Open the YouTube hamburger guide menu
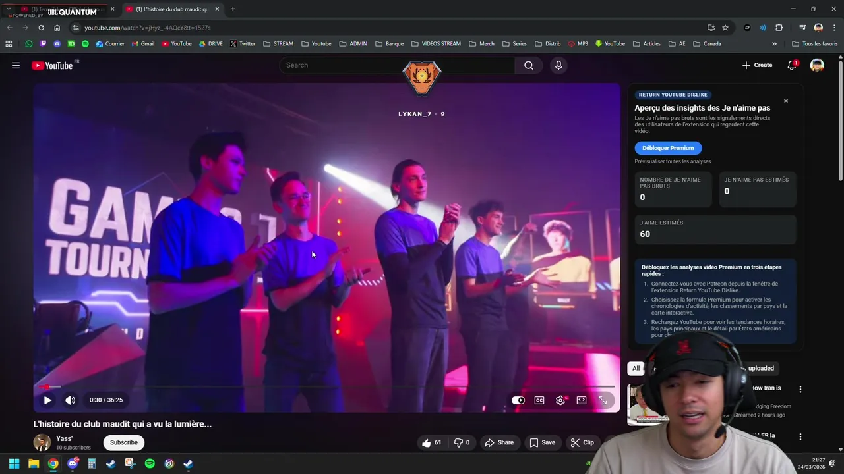The width and height of the screenshot is (844, 474). click(x=16, y=65)
